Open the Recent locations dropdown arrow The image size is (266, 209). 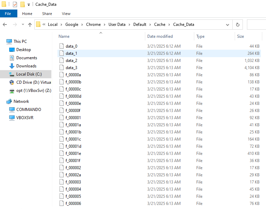(23, 25)
